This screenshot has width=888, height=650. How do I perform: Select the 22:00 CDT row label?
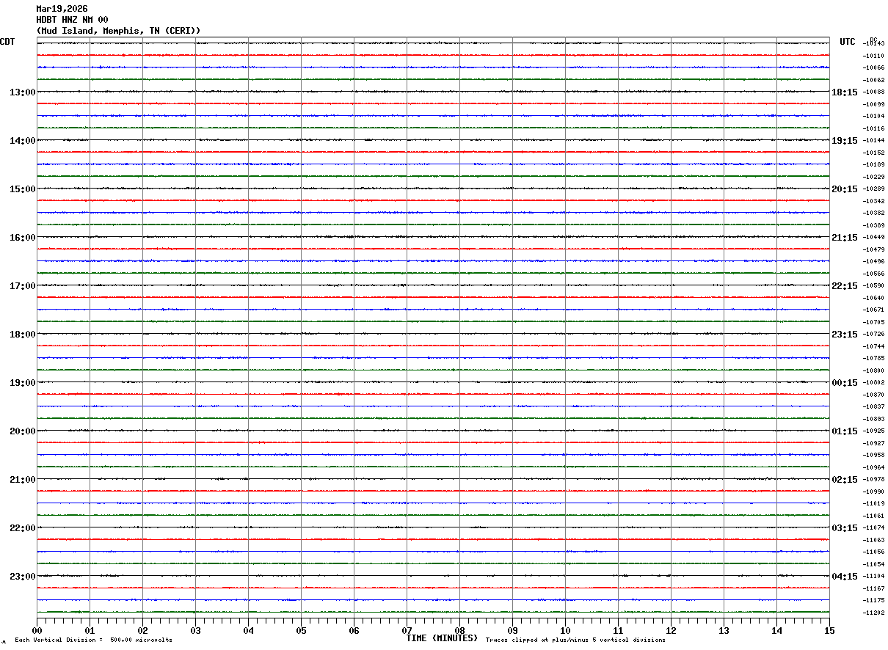[22, 528]
